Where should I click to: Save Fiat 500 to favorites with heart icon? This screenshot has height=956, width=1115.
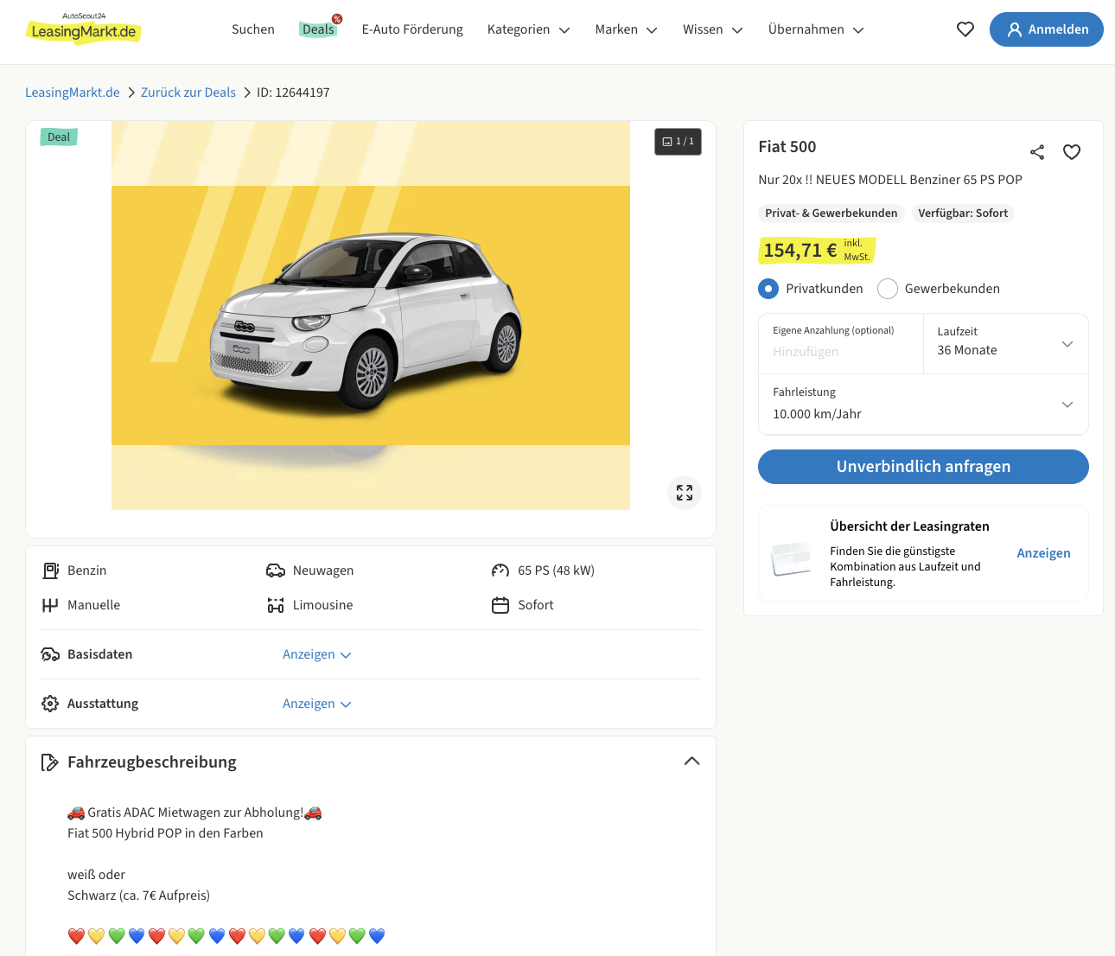1072,152
